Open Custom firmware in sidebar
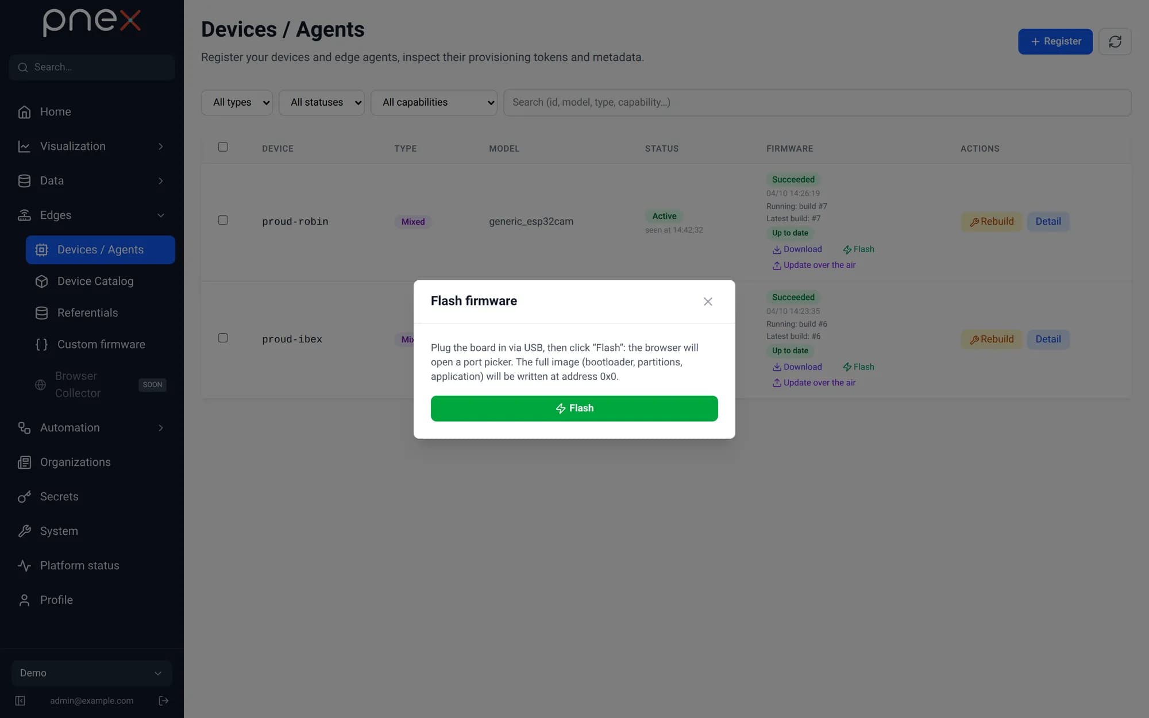1149x718 pixels. pyautogui.click(x=101, y=345)
